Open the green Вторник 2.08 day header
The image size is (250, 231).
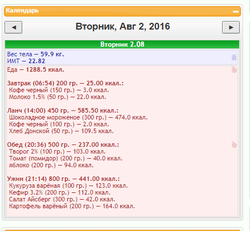point(122,44)
